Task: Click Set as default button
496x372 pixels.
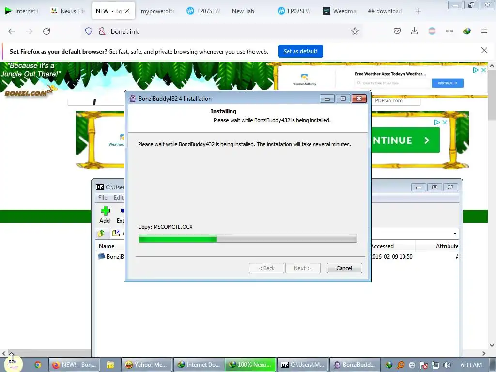Action: coord(300,51)
